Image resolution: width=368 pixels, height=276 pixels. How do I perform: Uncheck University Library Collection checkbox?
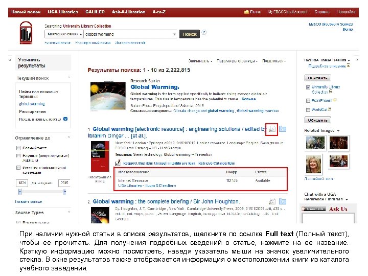coord(308,87)
